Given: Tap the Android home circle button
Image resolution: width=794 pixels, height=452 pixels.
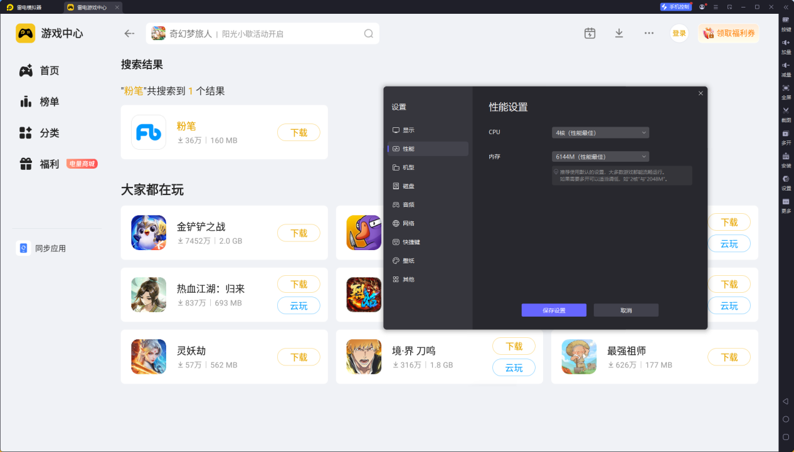Looking at the screenshot, I should 785,419.
